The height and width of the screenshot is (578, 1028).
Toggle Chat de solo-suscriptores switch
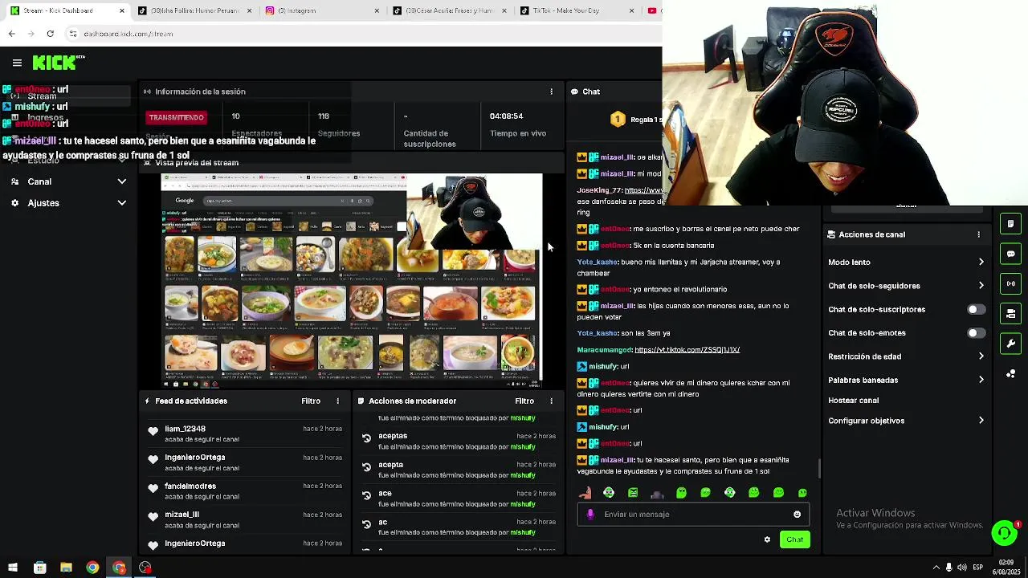(976, 309)
